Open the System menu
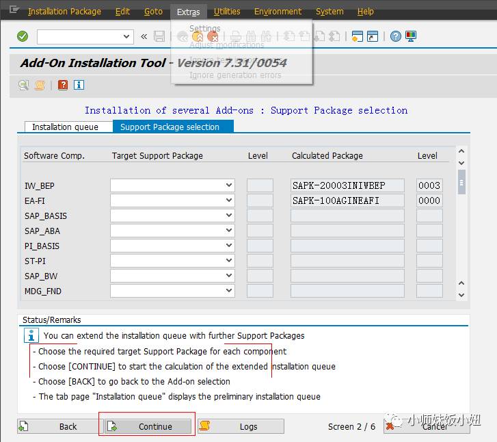Image resolution: width=497 pixels, height=442 pixels. 330,12
